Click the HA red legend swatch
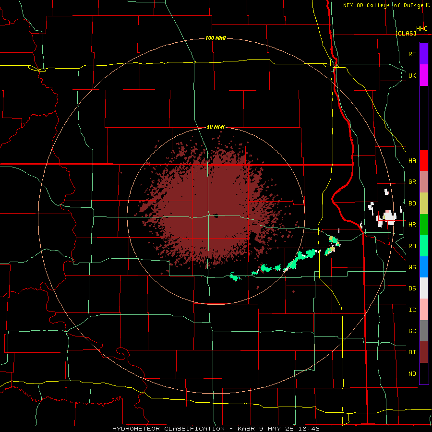Image resolution: width=432 pixels, height=432 pixels. click(x=424, y=160)
